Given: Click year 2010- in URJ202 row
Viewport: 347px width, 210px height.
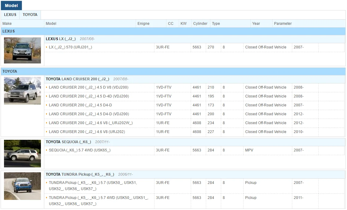Looking at the screenshot, I should [x=298, y=132].
